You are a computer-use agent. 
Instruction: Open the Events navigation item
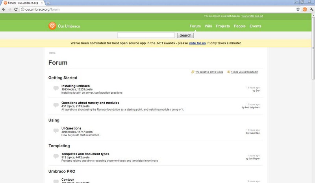[255, 26]
